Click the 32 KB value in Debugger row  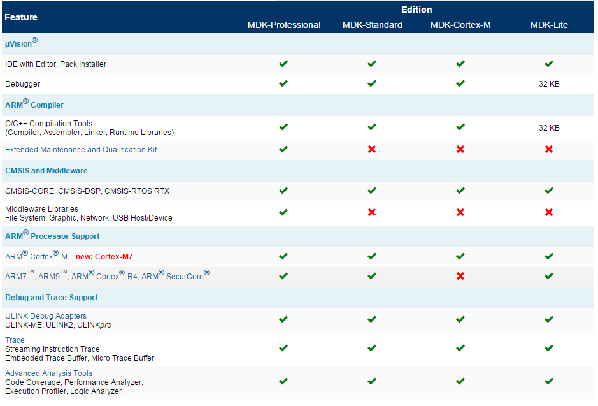(549, 84)
